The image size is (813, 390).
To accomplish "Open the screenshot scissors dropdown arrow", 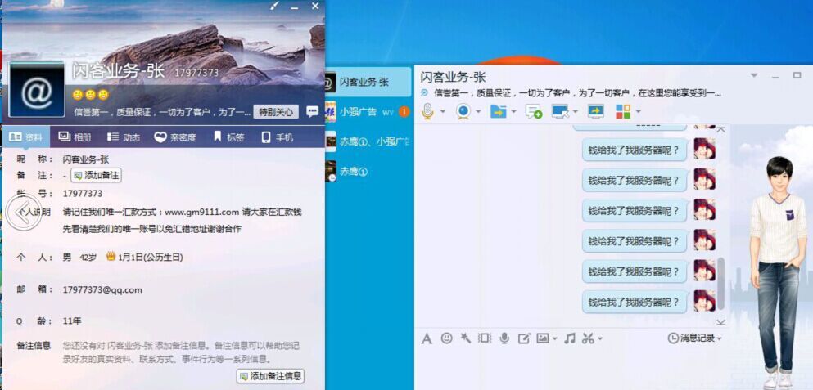I will 600,338.
